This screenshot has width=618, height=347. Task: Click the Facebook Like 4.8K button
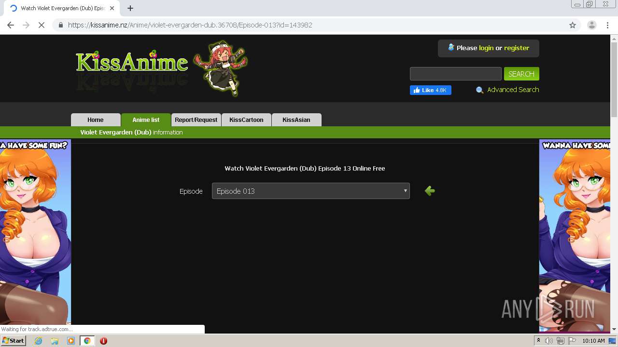click(x=431, y=90)
